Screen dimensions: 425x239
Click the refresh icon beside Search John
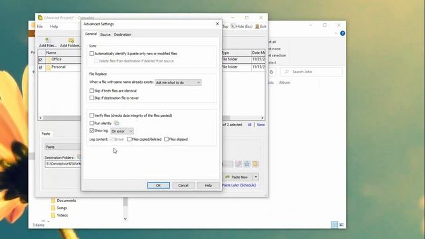(272, 72)
